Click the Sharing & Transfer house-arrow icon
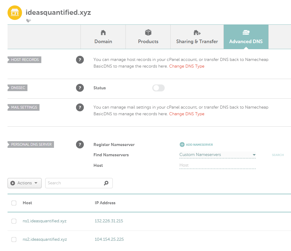Image resolution: width=291 pixels, height=251 pixels. (x=197, y=33)
